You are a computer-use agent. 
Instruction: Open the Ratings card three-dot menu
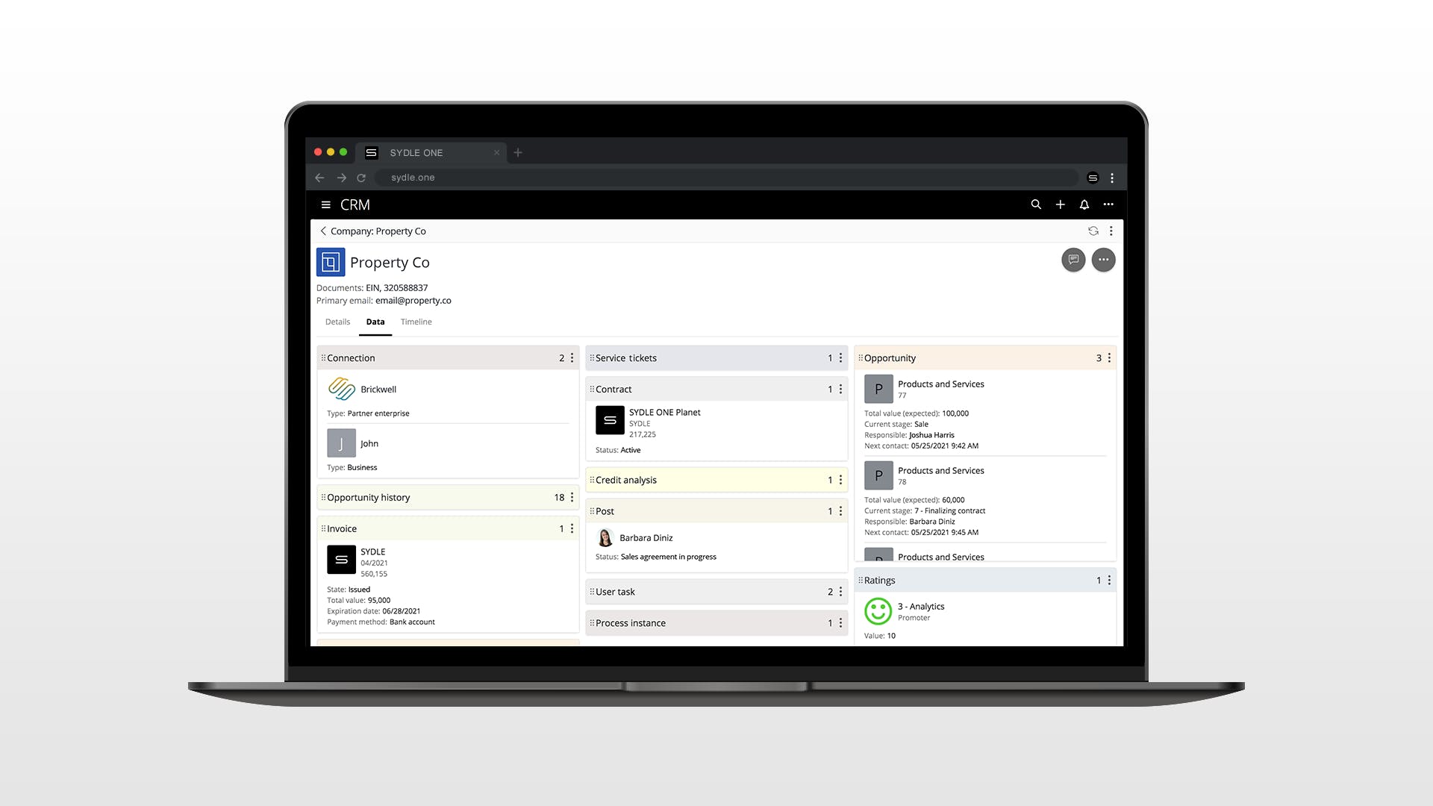tap(1109, 581)
